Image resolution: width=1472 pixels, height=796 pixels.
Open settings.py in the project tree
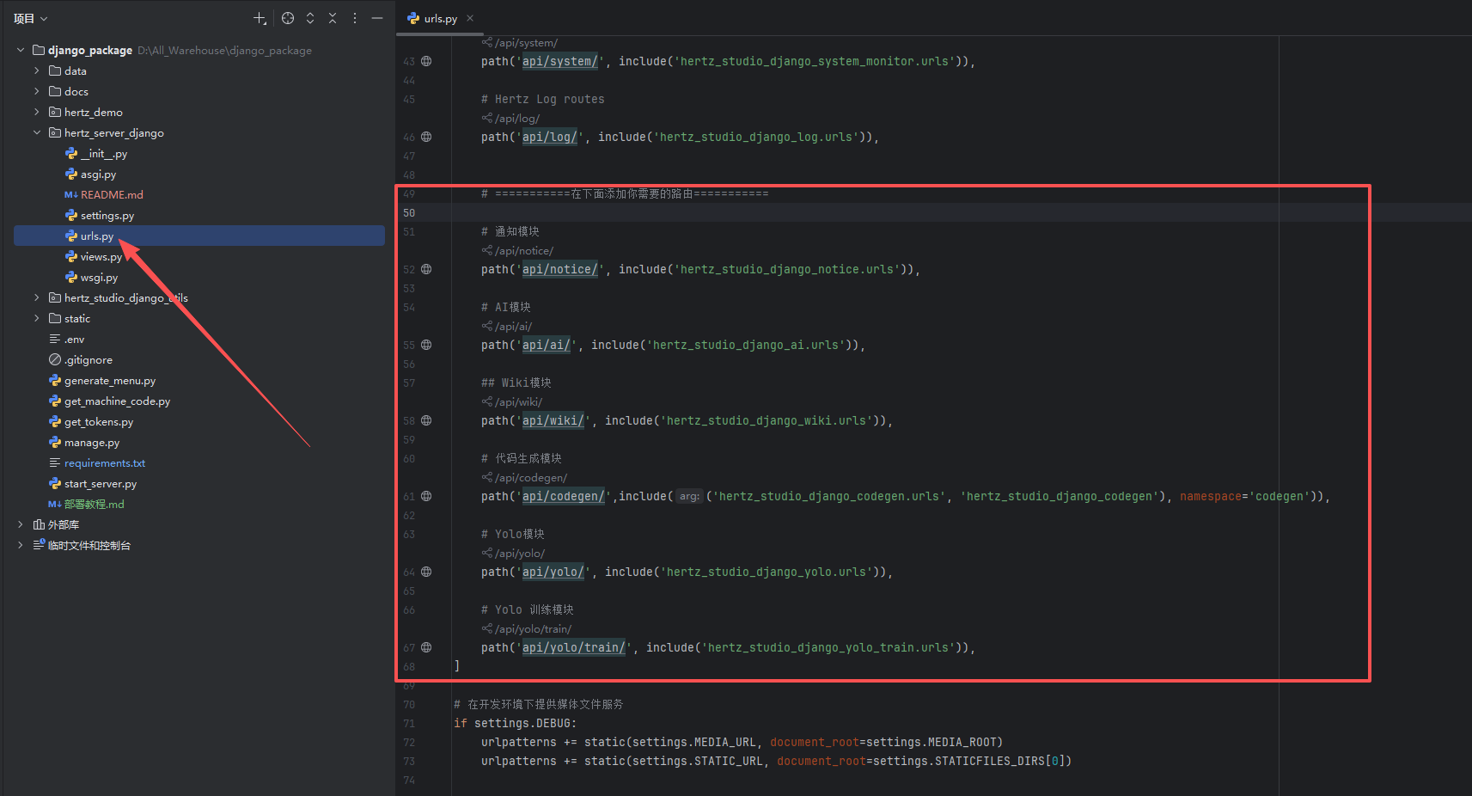107,216
